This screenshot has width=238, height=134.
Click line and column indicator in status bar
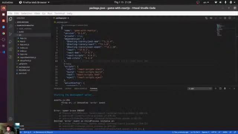point(195,133)
